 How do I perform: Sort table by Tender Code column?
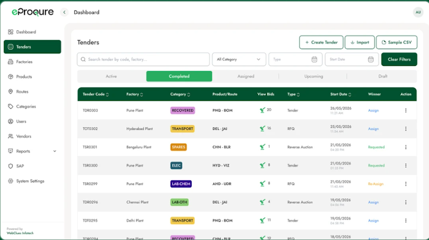coord(108,95)
